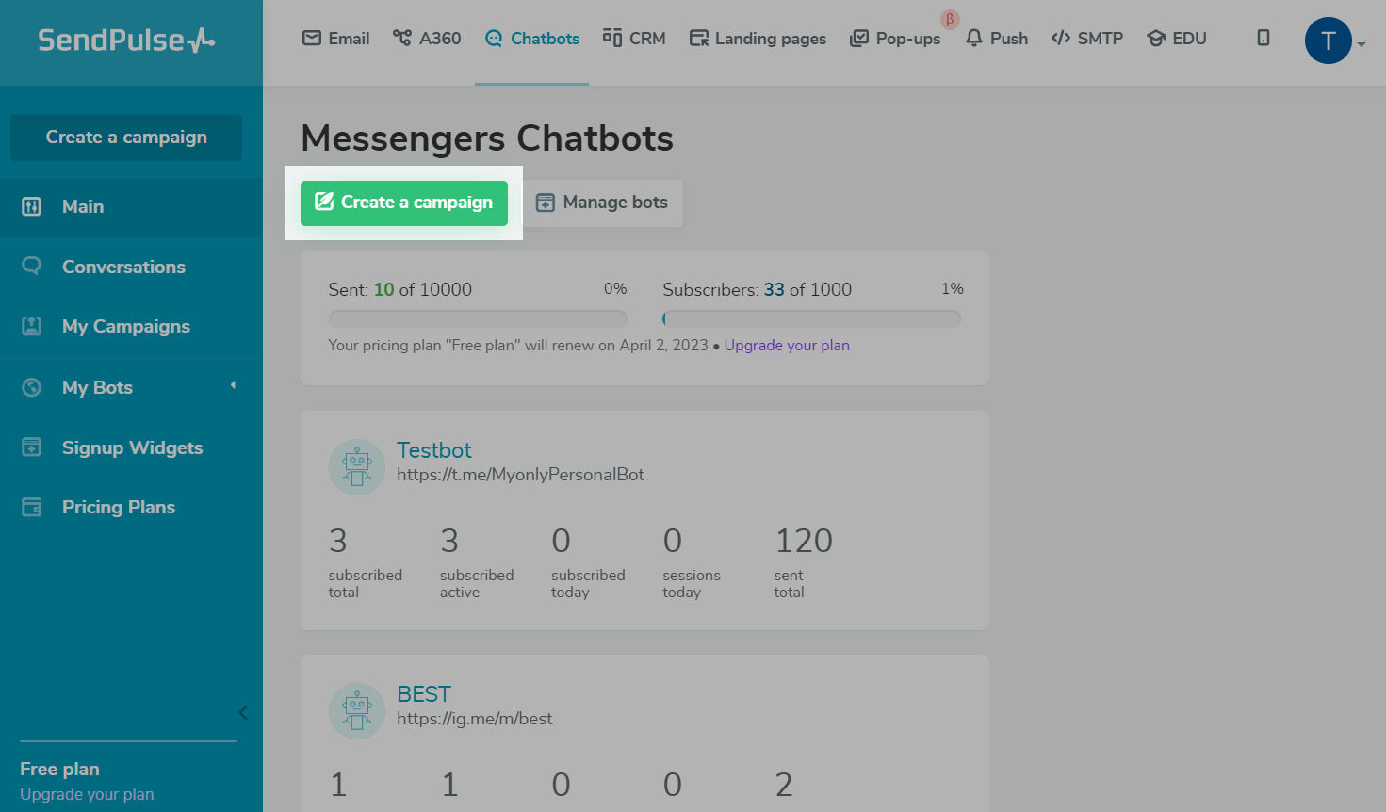The height and width of the screenshot is (812, 1386).
Task: Open the mobile app icon near profile
Action: [x=1264, y=38]
